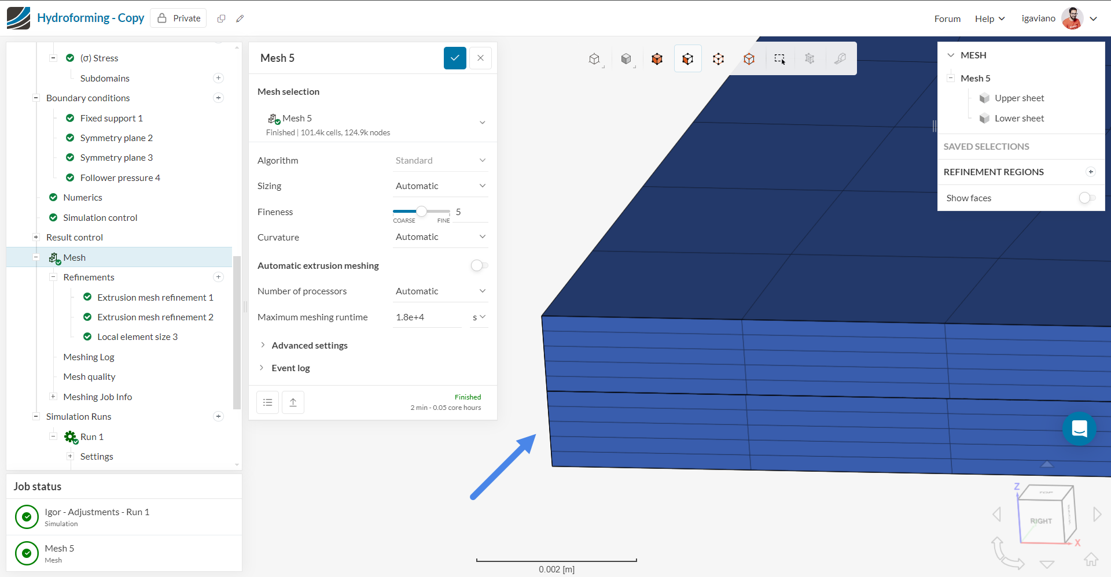1111x577 pixels.
Task: Open the support chat bubble
Action: coord(1079,428)
